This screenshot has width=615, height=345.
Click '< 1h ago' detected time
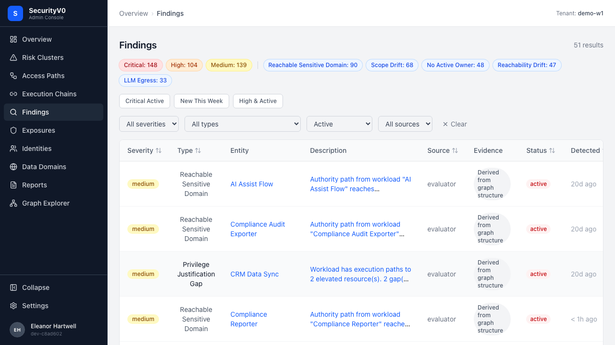584,319
